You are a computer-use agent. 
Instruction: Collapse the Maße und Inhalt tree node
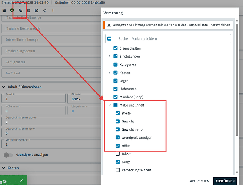(x=109, y=105)
